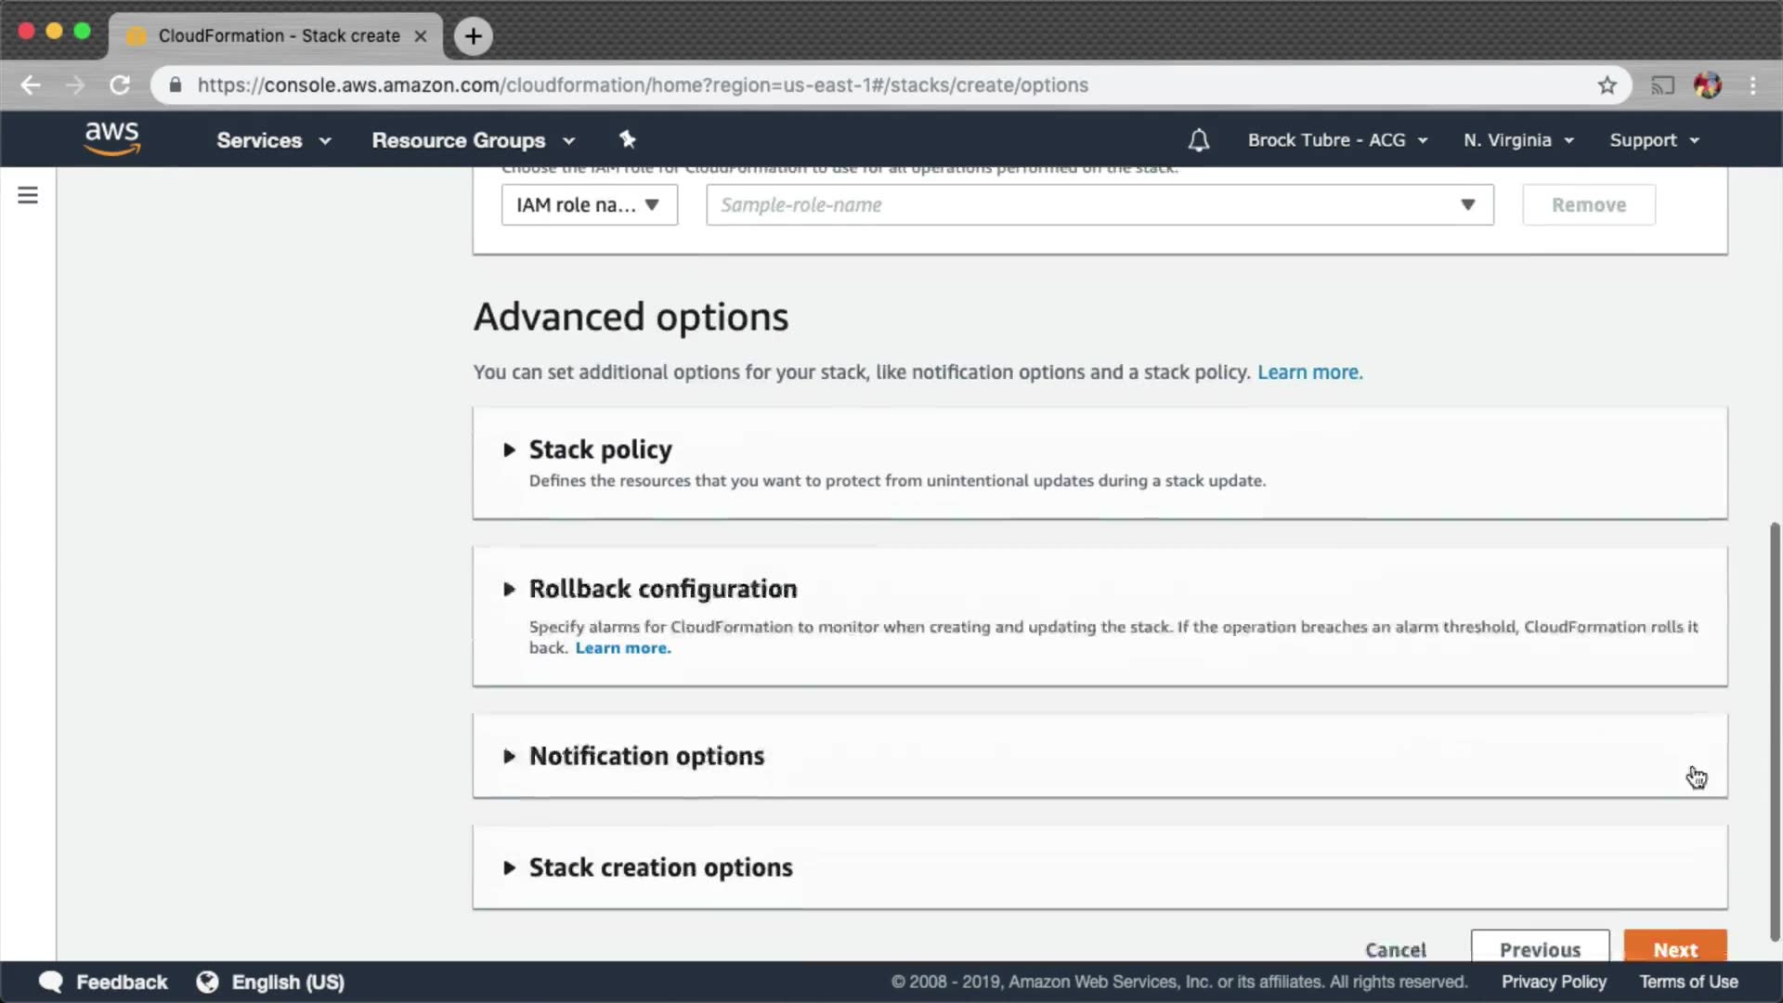Open the IAM role name dropdown
1783x1003 pixels.
tap(589, 205)
